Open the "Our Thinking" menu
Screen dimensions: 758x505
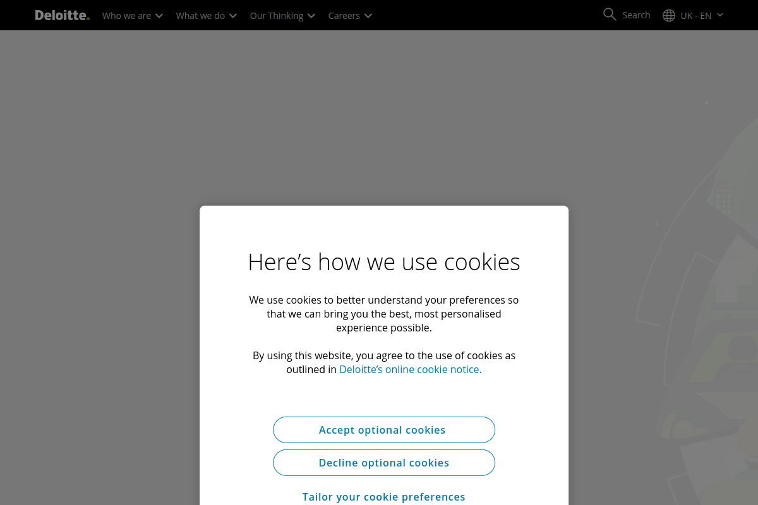click(x=276, y=15)
